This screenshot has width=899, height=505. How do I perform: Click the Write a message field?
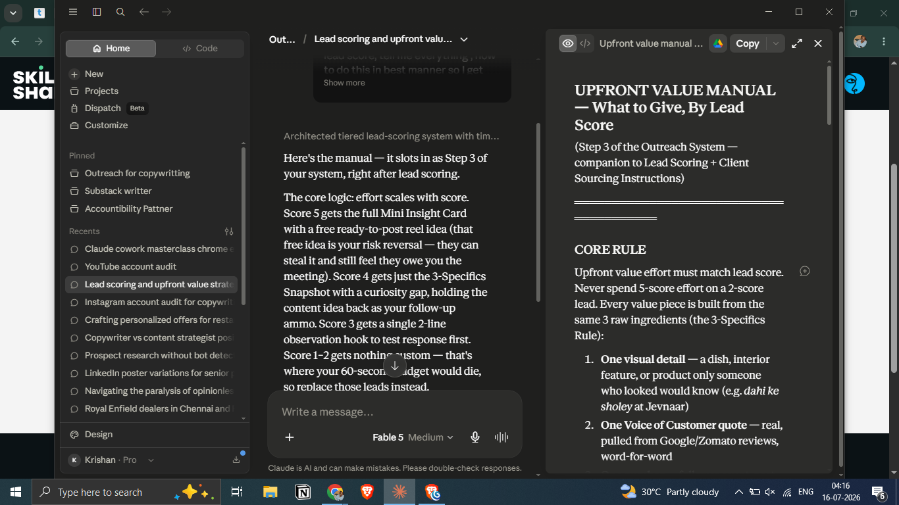click(394, 412)
